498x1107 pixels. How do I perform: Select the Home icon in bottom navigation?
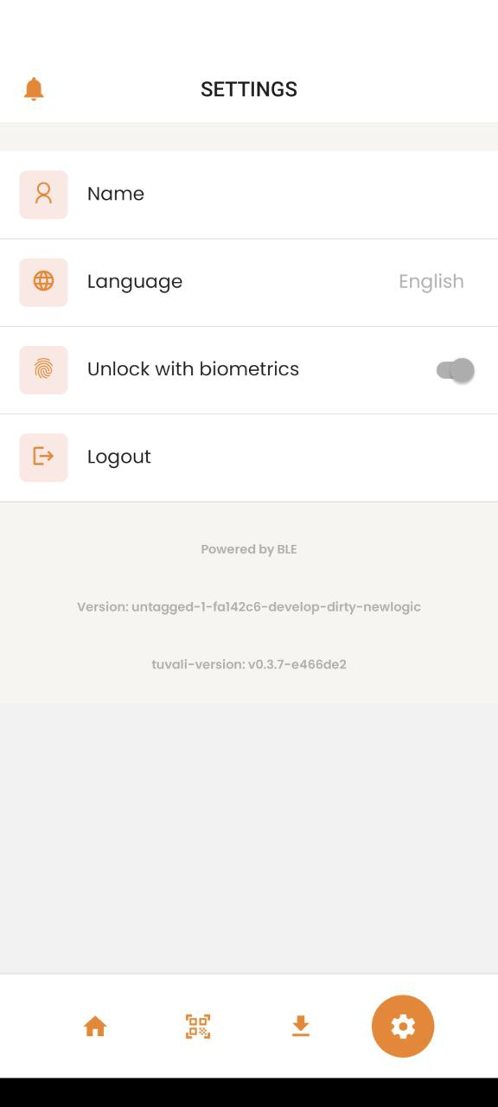coord(95,1026)
